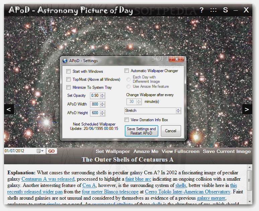The width and height of the screenshot is (259, 211).
Task: Decrease APoD Height with down arrow
Action: 102,114
